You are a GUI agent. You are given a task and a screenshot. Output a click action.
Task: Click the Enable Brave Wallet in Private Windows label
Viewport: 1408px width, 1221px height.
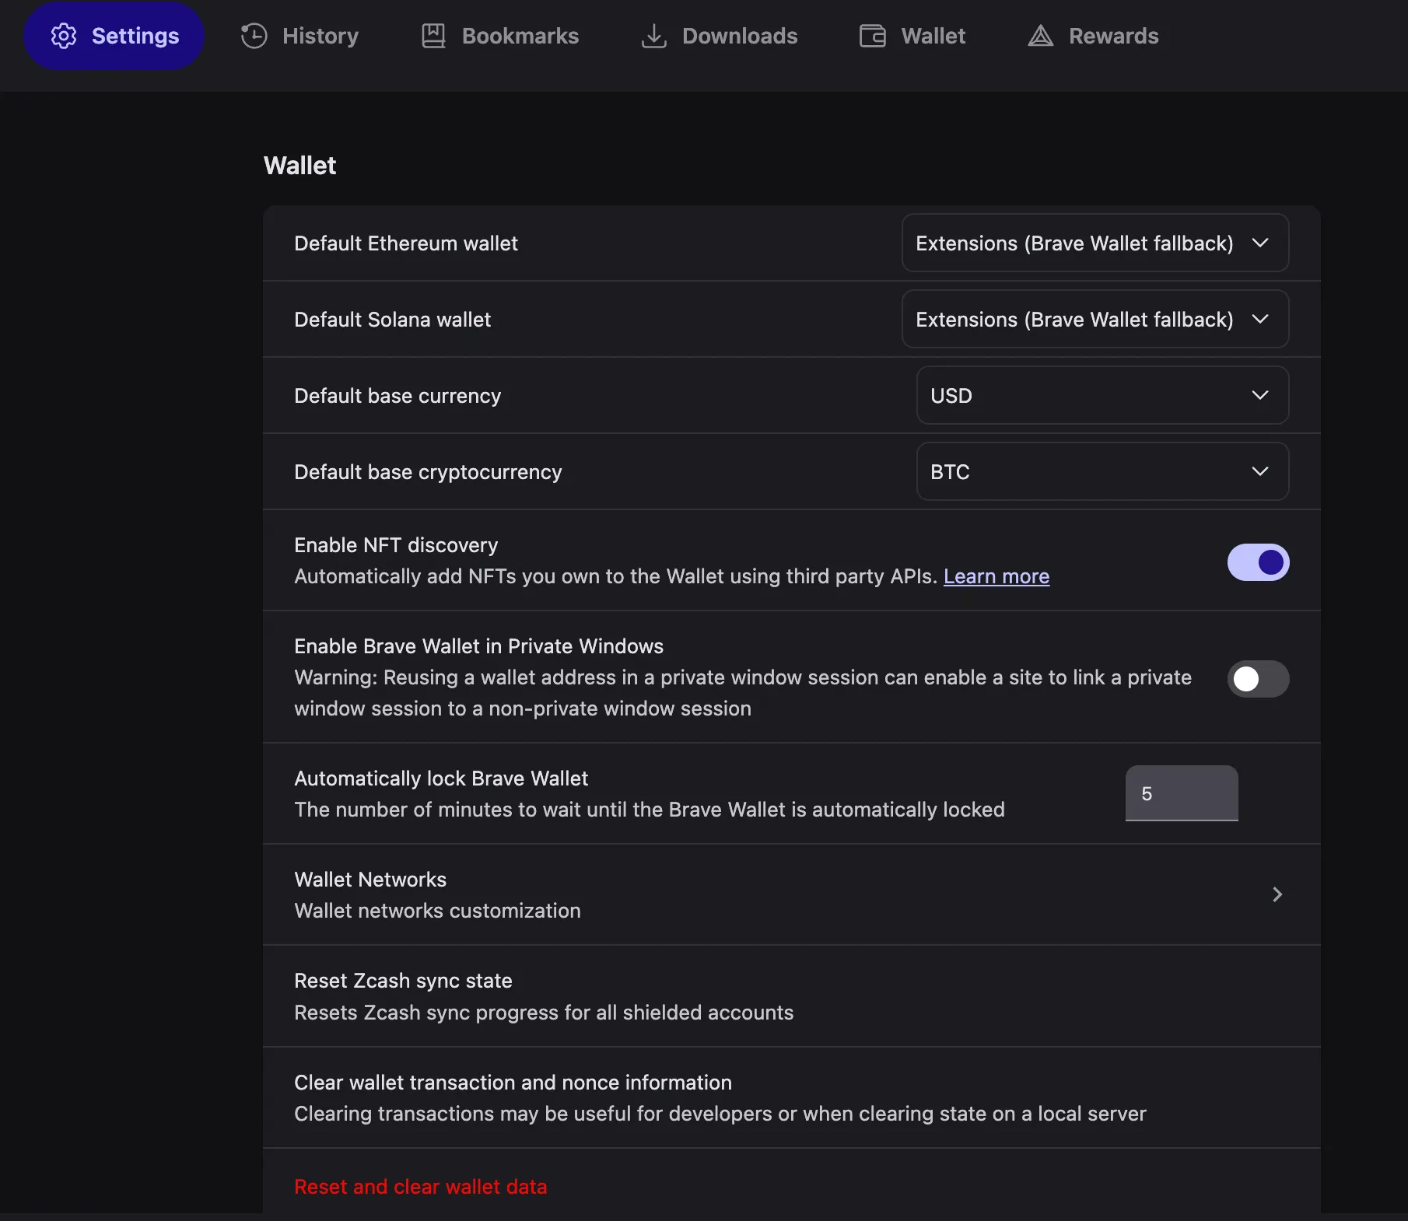pos(479,646)
